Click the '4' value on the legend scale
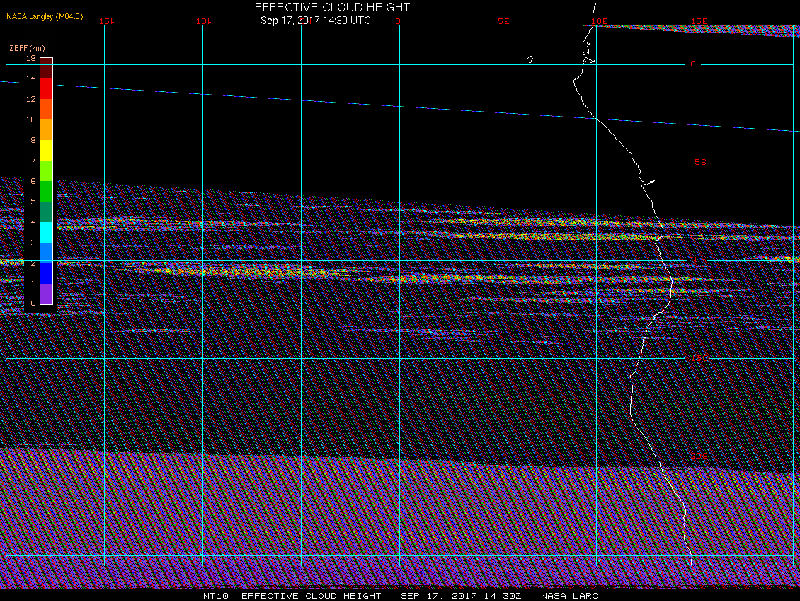 [33, 222]
